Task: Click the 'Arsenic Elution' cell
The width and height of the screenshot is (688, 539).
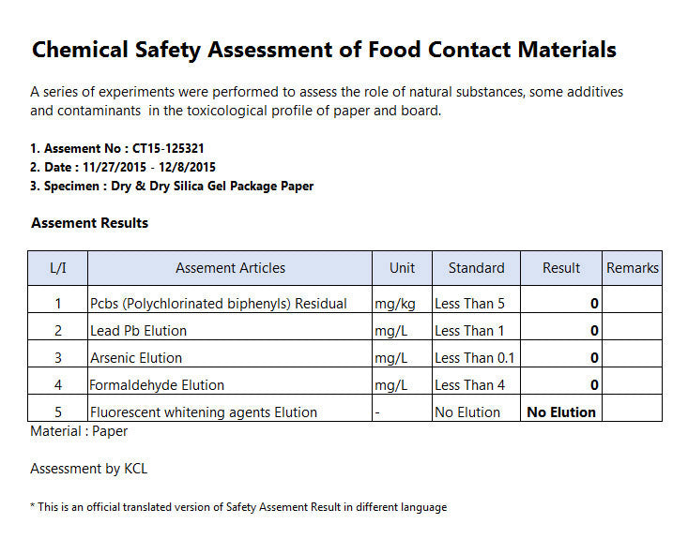Action: [136, 358]
